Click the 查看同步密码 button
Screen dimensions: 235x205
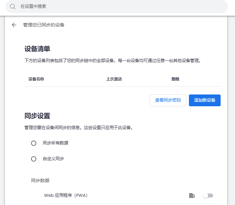(168, 100)
